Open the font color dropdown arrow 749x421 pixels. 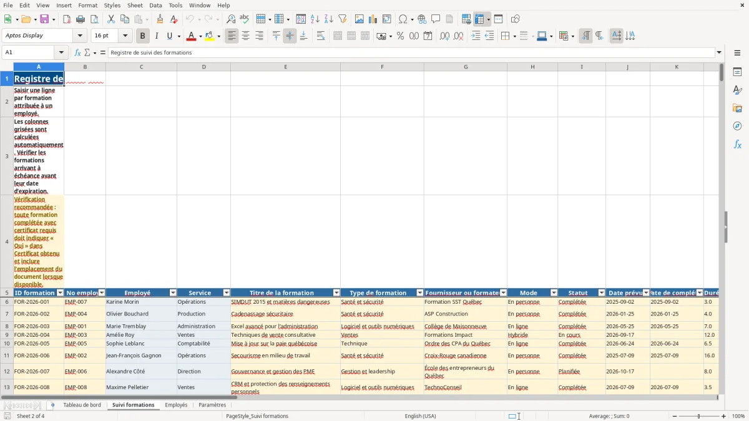point(201,36)
